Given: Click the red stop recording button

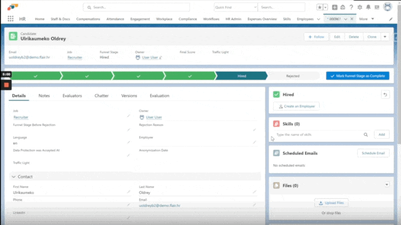Looking at the screenshot, I should [7, 84].
